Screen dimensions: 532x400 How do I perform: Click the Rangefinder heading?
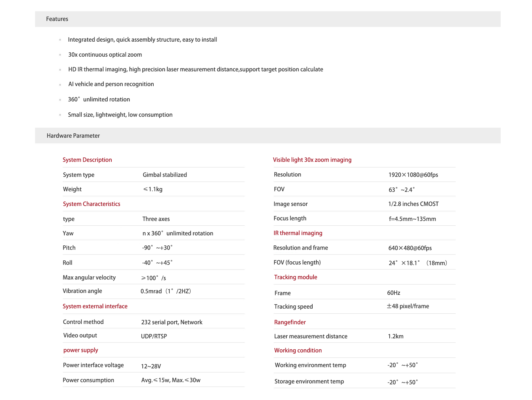[x=290, y=322]
